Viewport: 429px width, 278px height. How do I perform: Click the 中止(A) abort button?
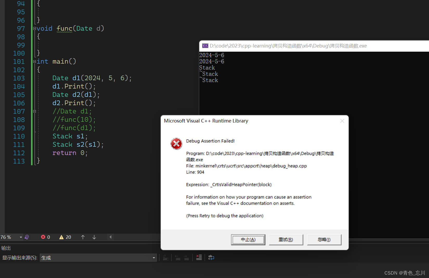pos(248,240)
